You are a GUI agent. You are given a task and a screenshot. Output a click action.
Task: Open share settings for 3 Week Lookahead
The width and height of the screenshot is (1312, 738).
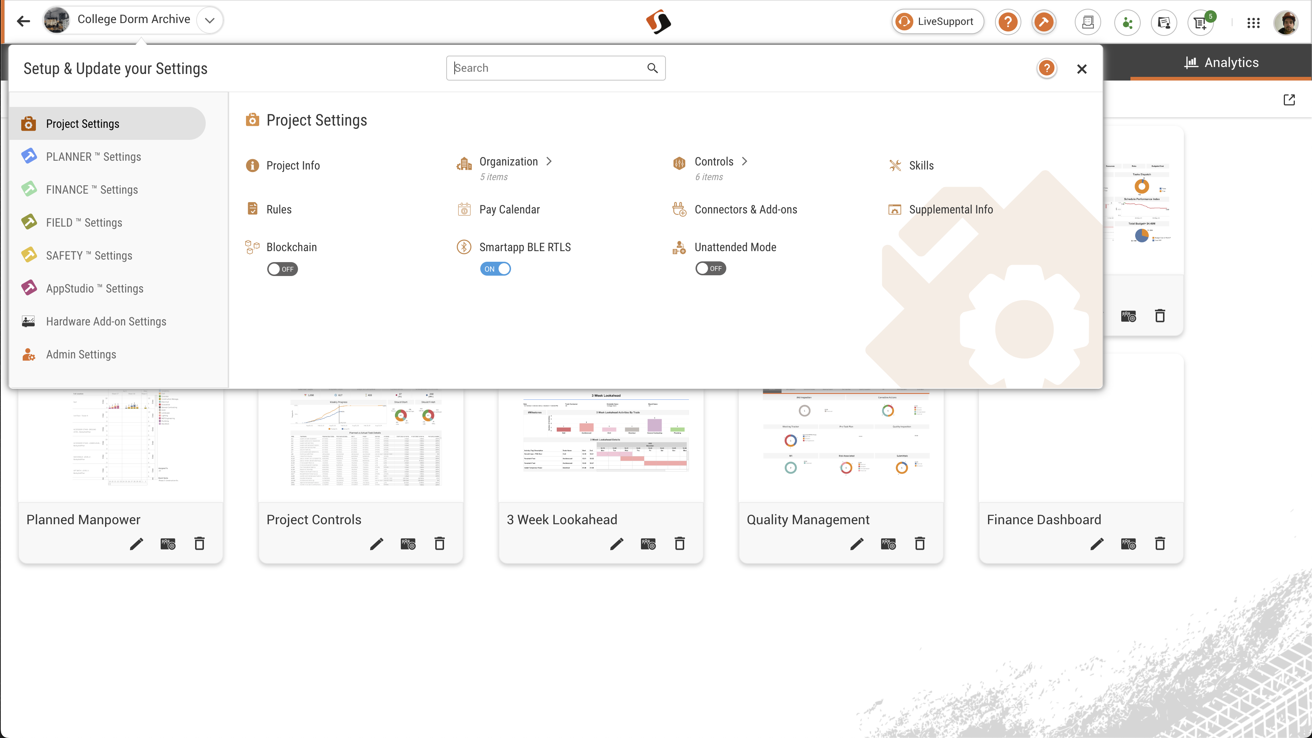click(648, 544)
